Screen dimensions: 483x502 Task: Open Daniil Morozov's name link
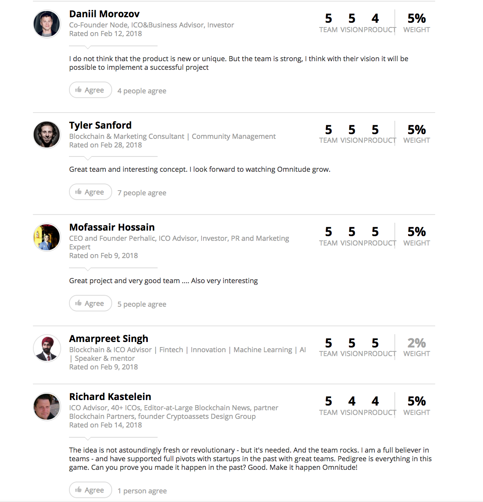[x=104, y=14]
